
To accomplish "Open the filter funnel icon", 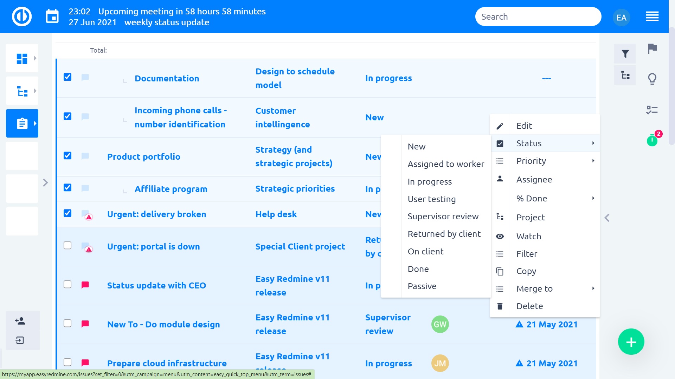I will point(625,54).
